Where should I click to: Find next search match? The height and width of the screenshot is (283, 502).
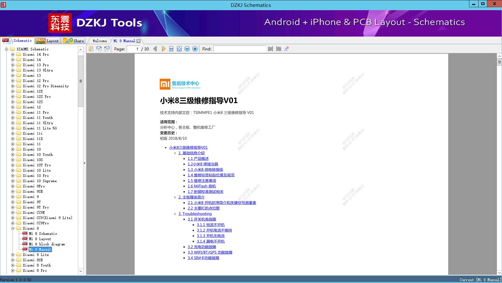tap(279, 49)
